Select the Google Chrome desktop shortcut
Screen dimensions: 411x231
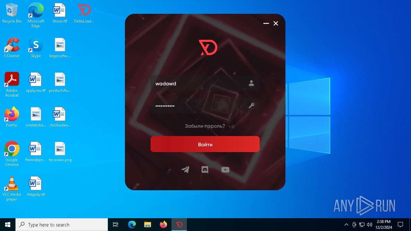coord(12,154)
